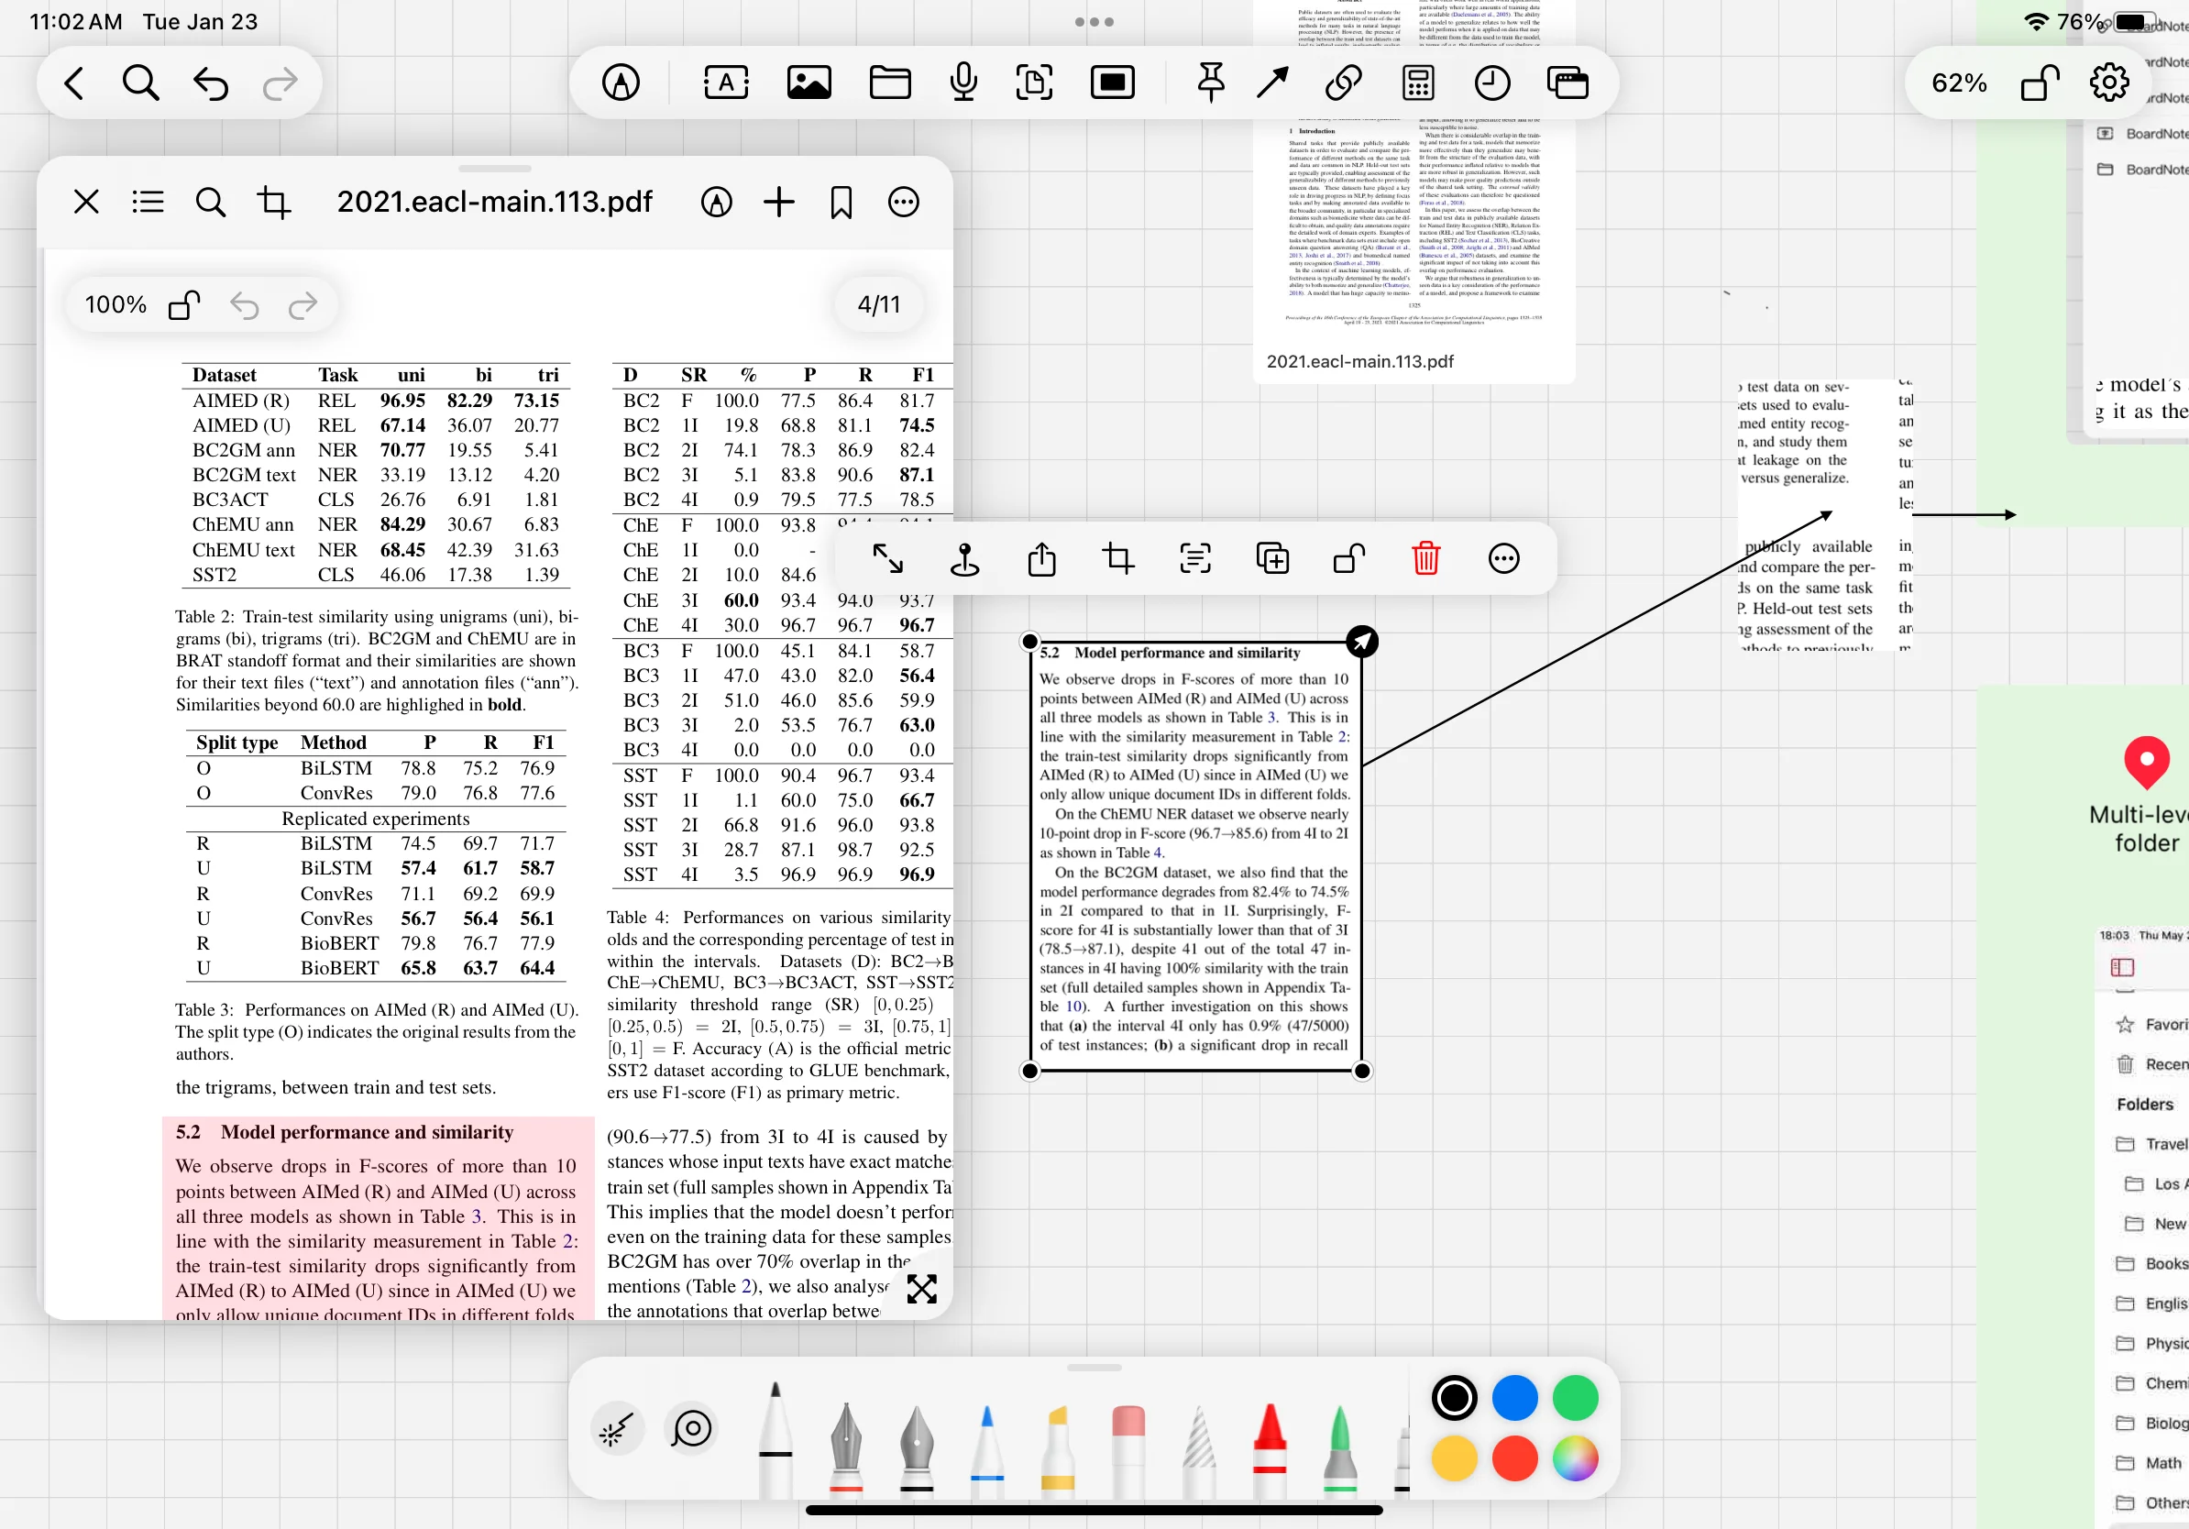Click the microphone recording icon

pyautogui.click(x=962, y=82)
